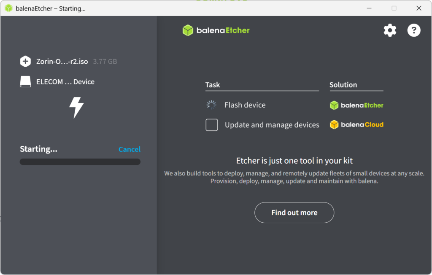Click the plus image source icon
This screenshot has width=432, height=275.
click(x=25, y=61)
